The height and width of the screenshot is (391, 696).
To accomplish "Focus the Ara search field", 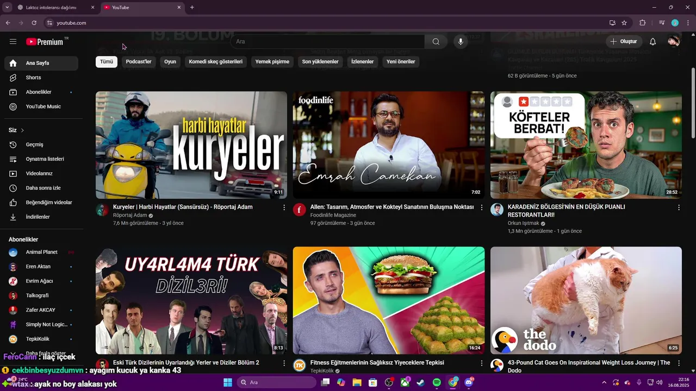I will point(327,42).
